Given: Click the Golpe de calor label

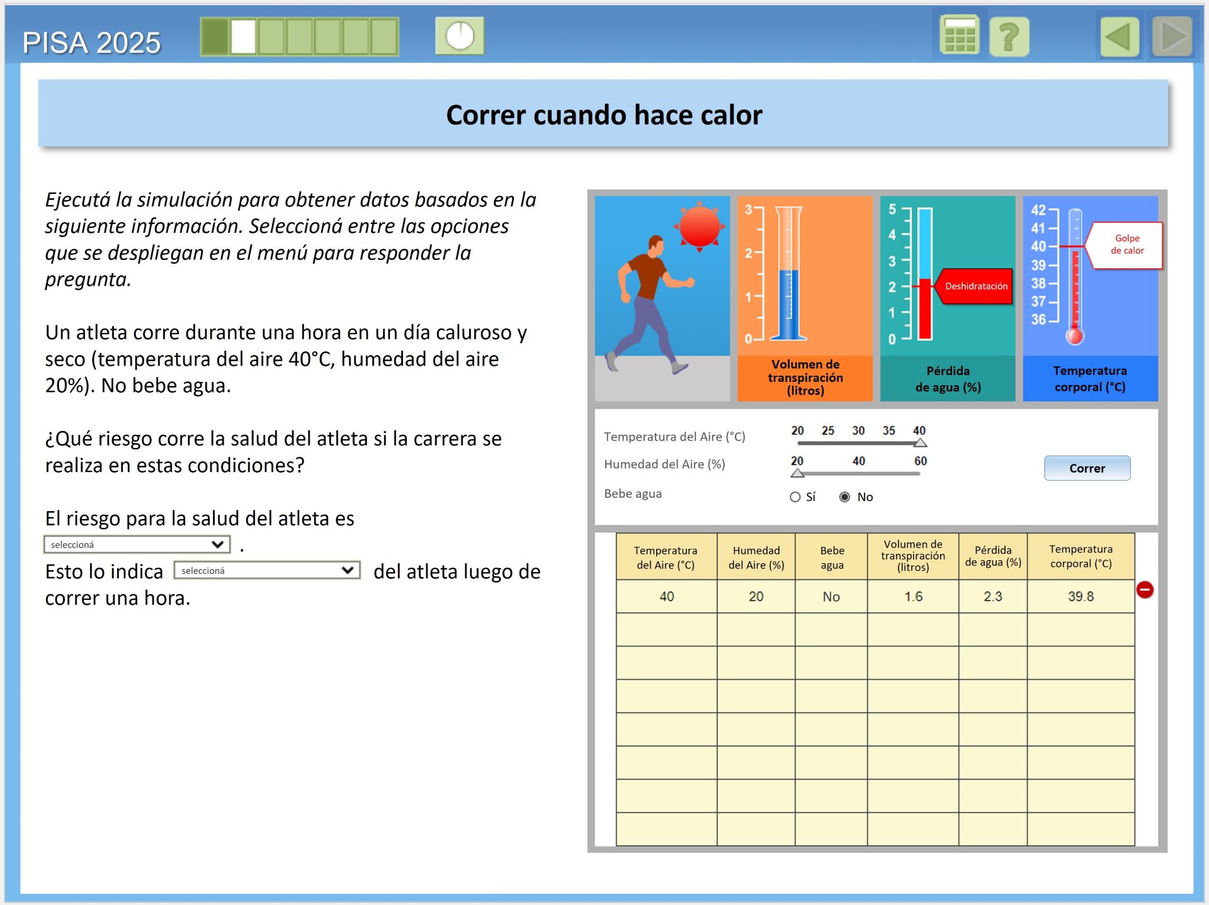Looking at the screenshot, I should click(1127, 244).
